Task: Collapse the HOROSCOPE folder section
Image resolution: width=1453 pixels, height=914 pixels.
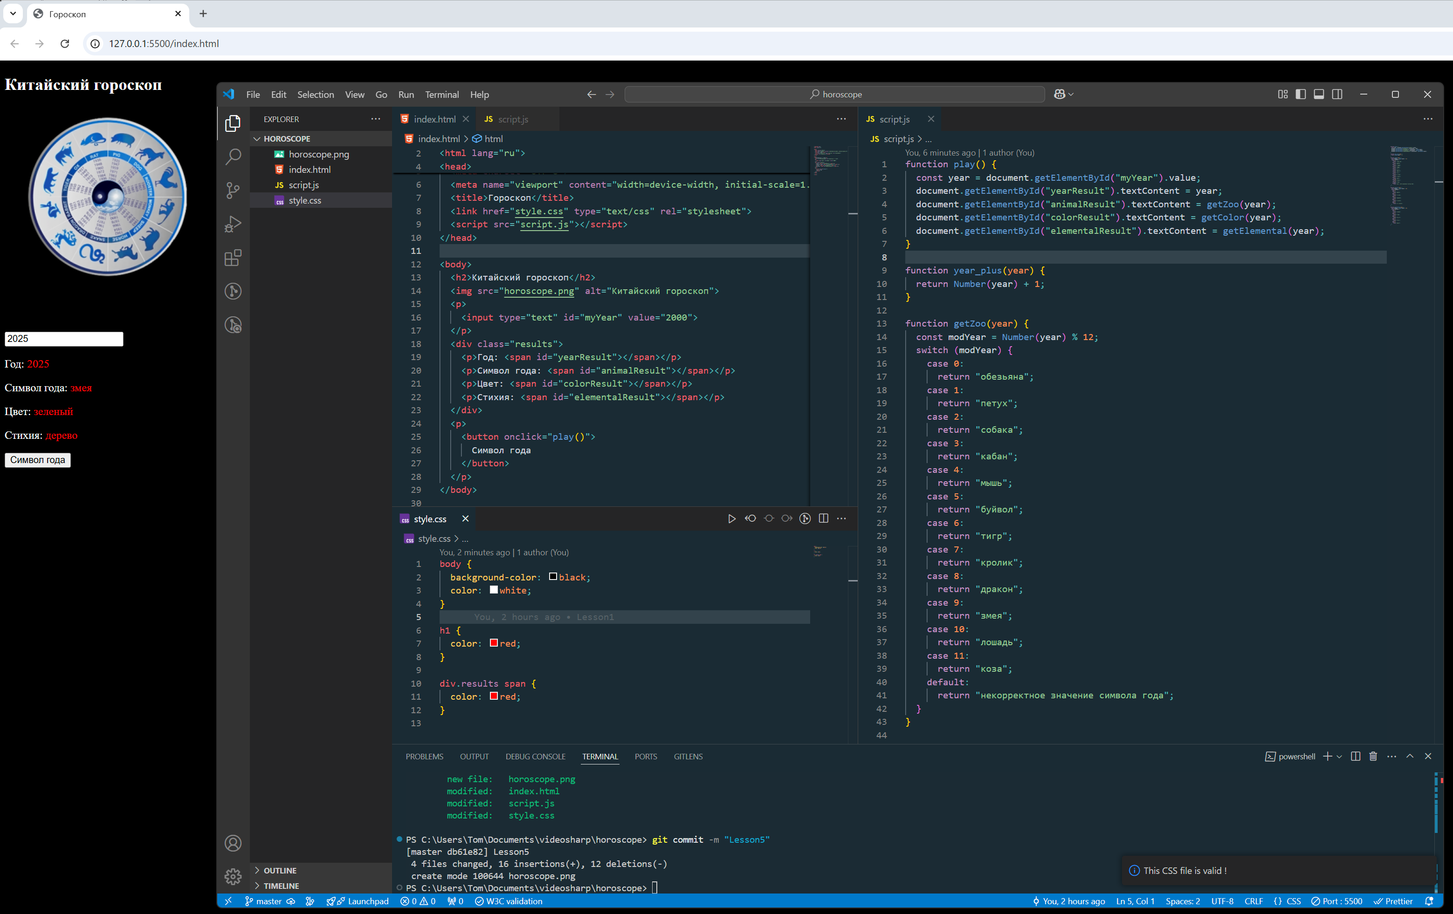Action: point(321,139)
